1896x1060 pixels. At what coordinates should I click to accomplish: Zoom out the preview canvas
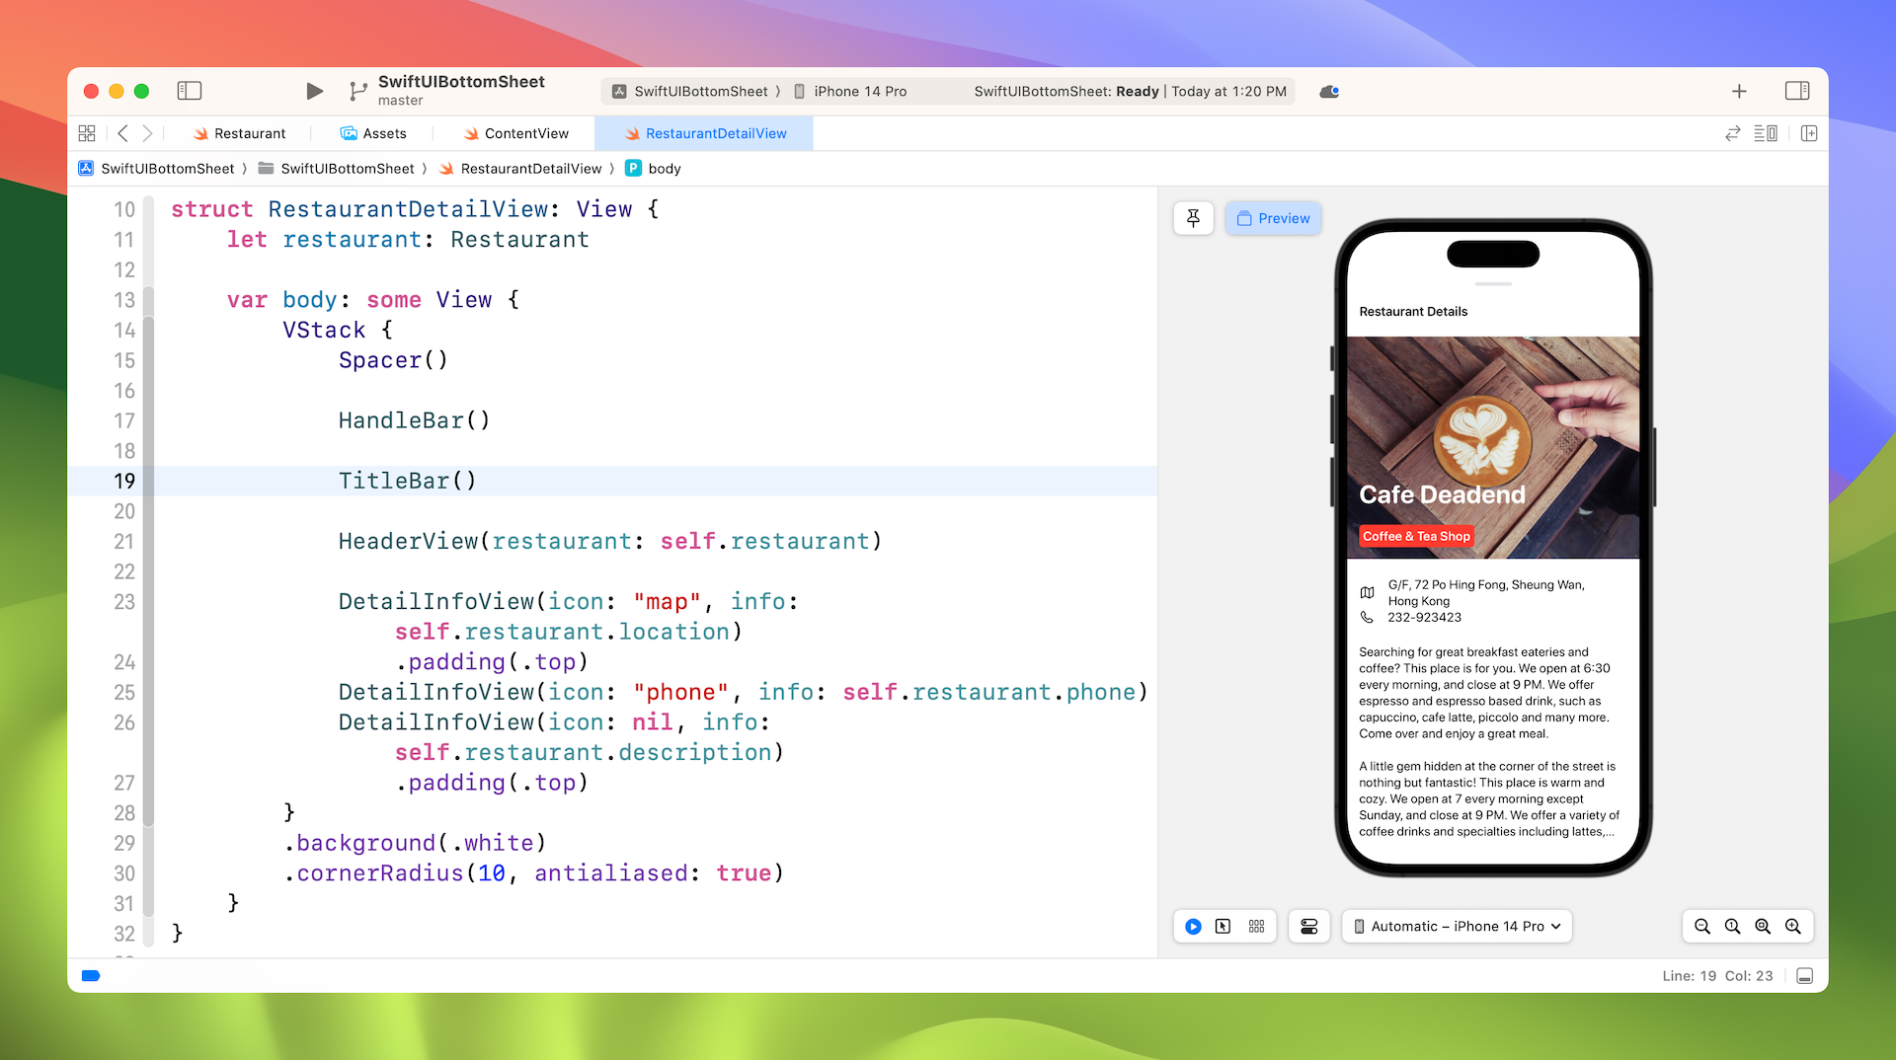(1701, 926)
